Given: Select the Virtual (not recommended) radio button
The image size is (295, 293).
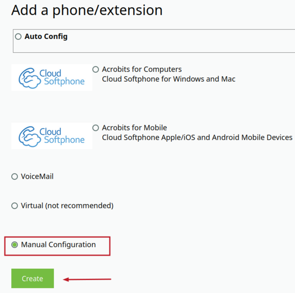Looking at the screenshot, I should click(15, 205).
